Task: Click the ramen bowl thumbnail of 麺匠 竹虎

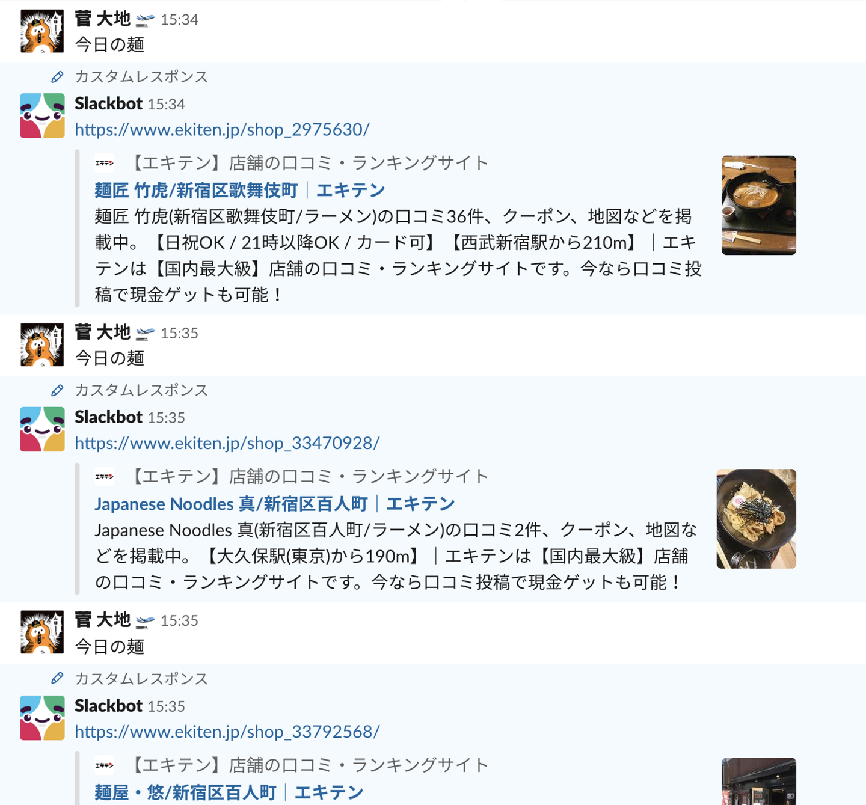Action: click(x=759, y=205)
